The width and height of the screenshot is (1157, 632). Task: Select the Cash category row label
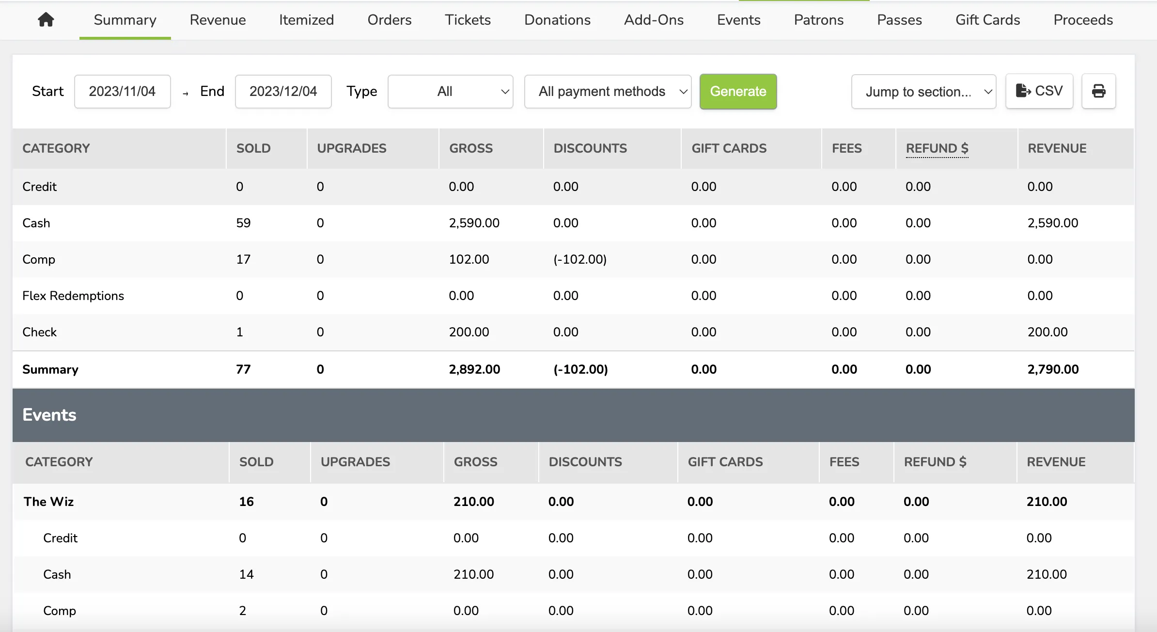pyautogui.click(x=36, y=223)
